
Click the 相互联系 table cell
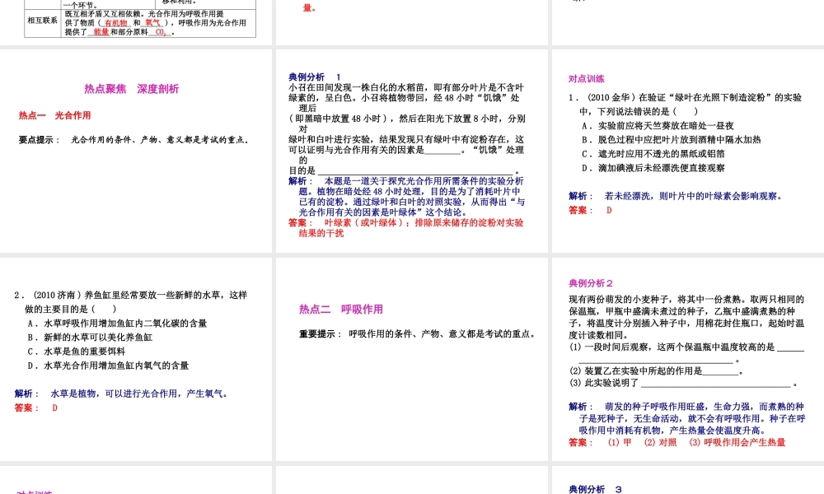43,21
